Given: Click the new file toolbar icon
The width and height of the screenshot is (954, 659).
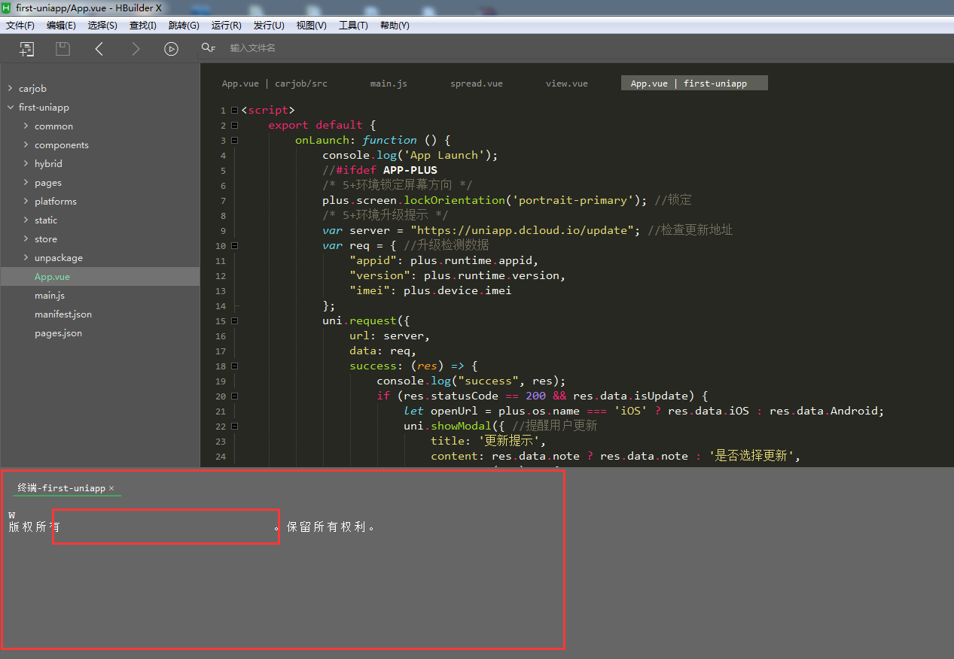Looking at the screenshot, I should 26,49.
